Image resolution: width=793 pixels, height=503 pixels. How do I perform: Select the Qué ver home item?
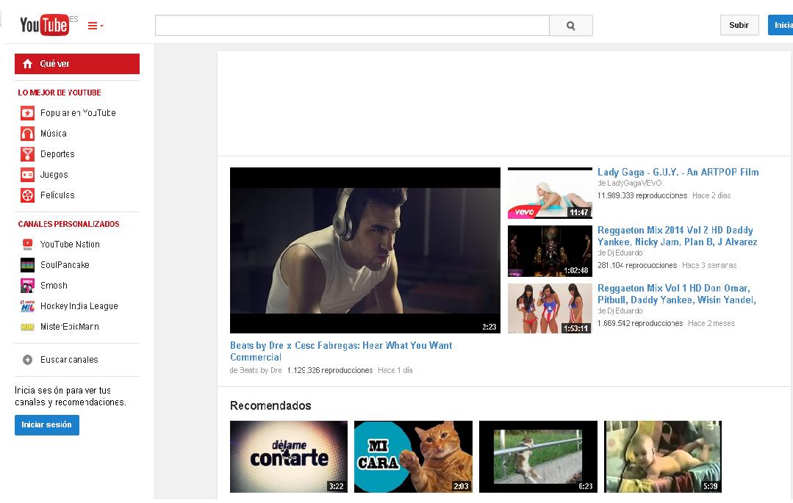point(76,64)
